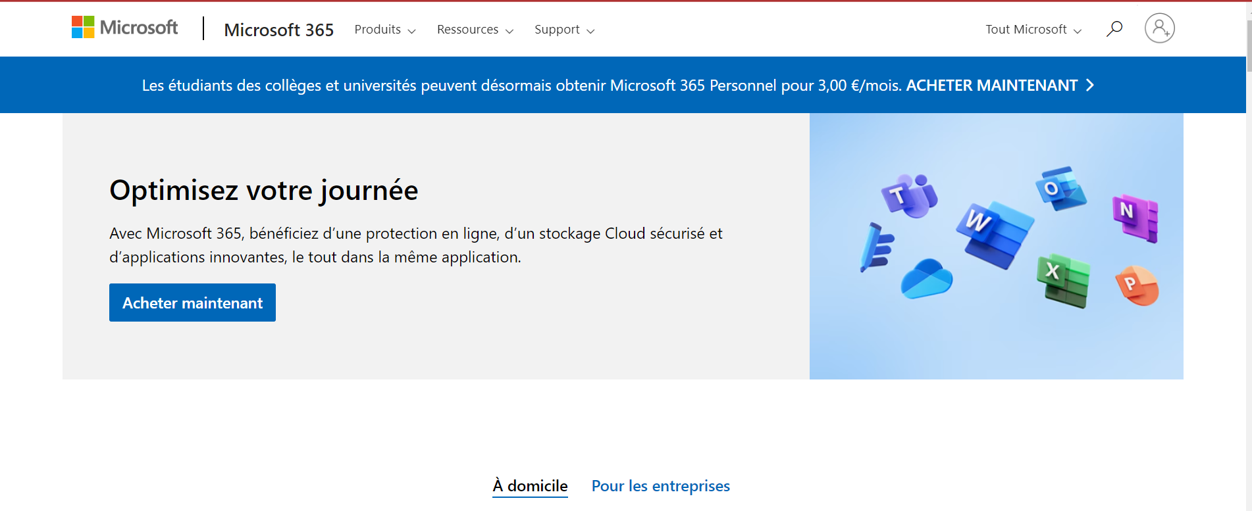
Task: Click the sign-in account icon
Action: click(x=1159, y=28)
